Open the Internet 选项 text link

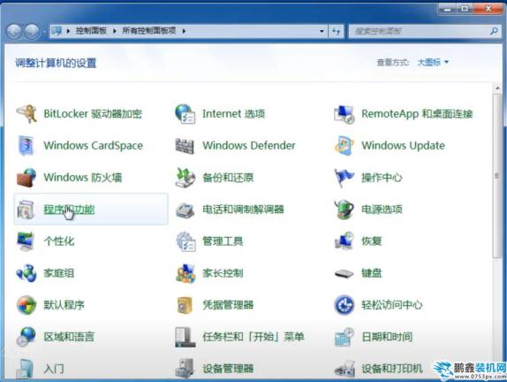click(x=233, y=114)
